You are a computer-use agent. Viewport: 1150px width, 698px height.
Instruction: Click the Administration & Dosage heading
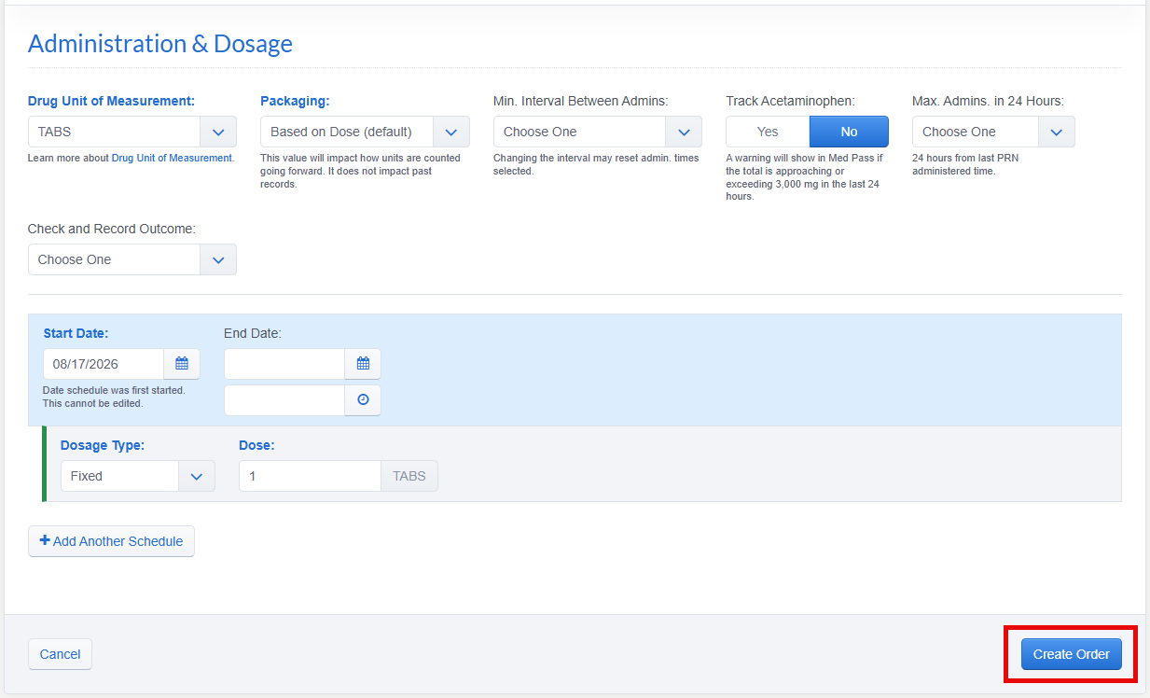point(160,44)
